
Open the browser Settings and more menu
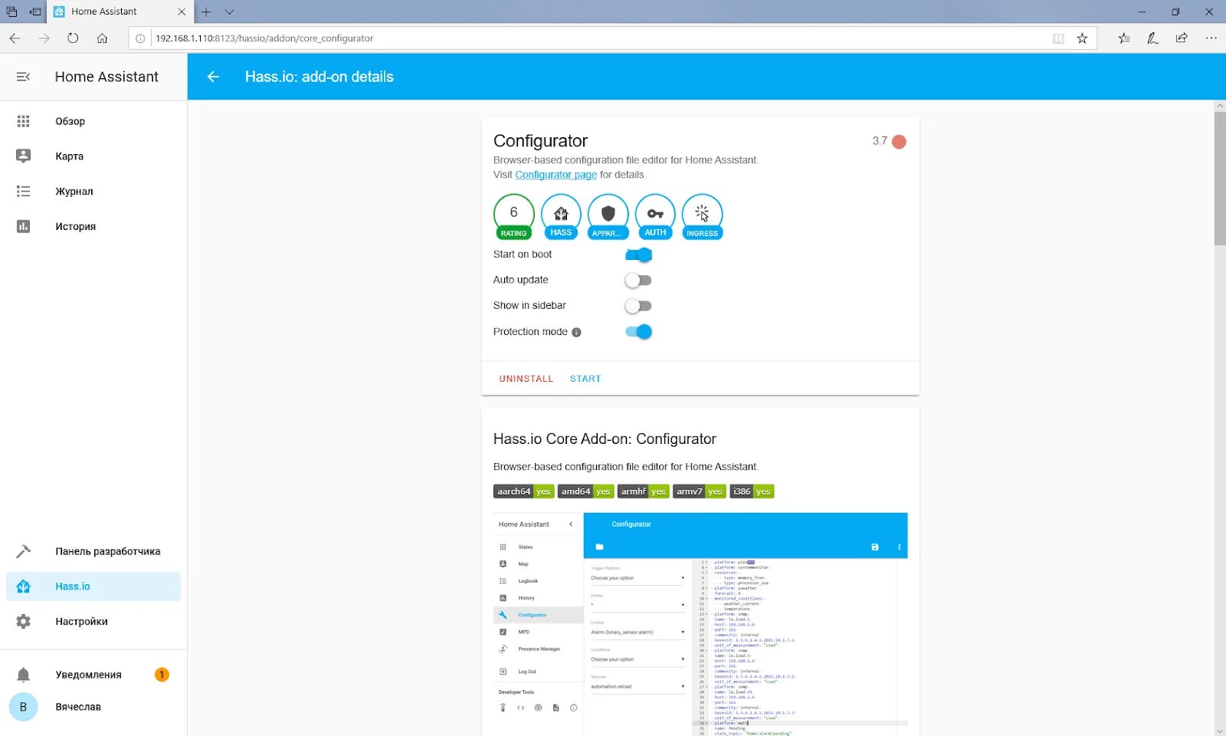(1211, 38)
